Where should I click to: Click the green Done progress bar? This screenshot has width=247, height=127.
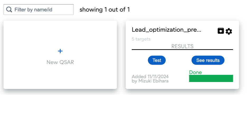click(211, 79)
